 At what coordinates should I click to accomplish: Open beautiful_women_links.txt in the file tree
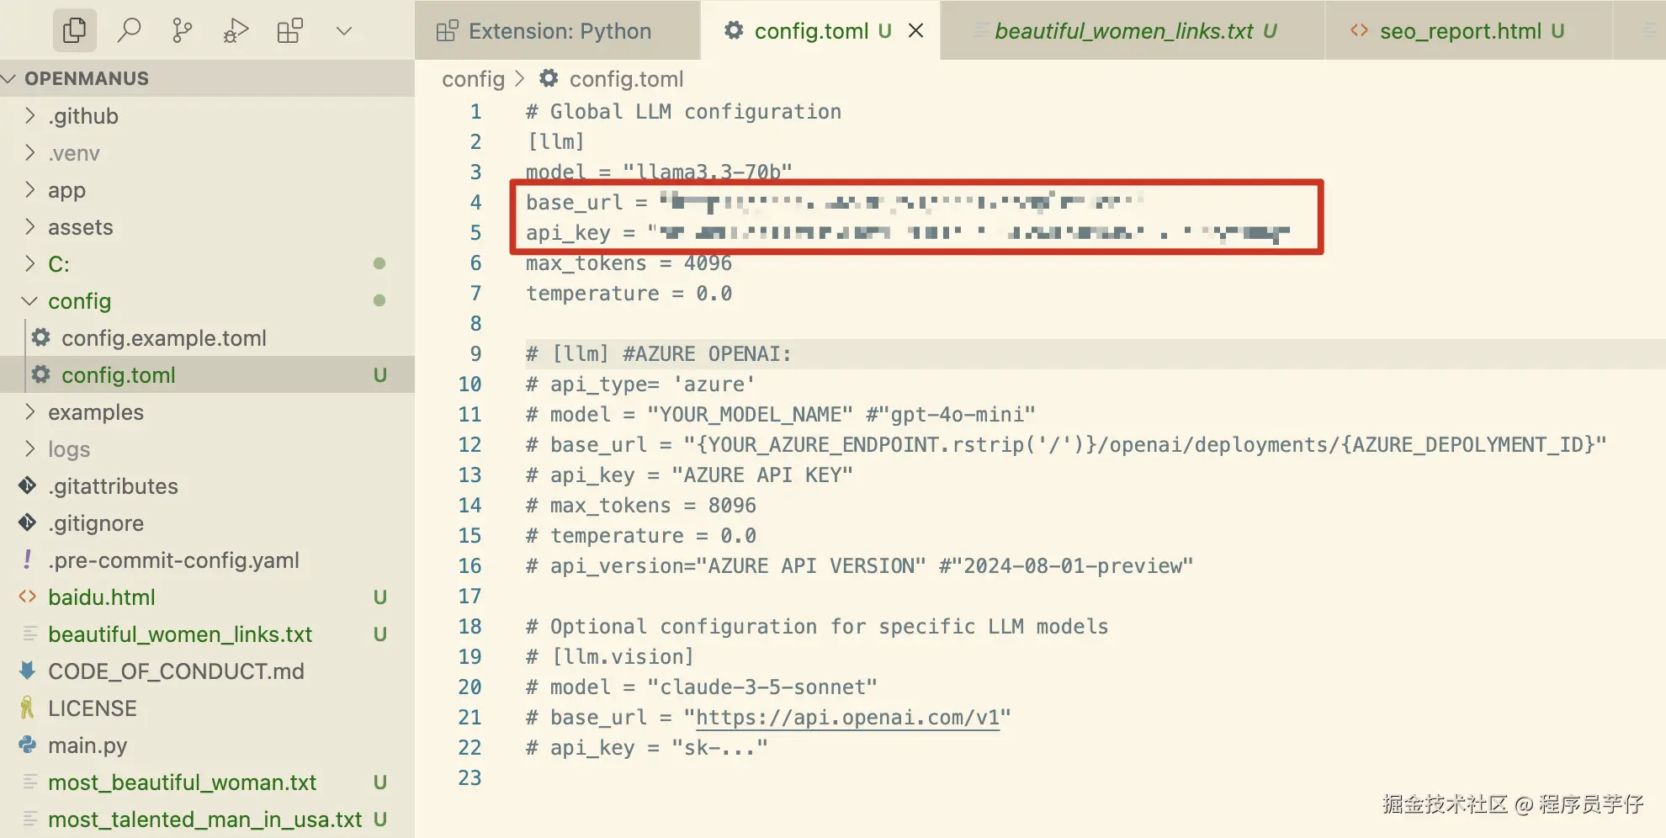coord(207,634)
